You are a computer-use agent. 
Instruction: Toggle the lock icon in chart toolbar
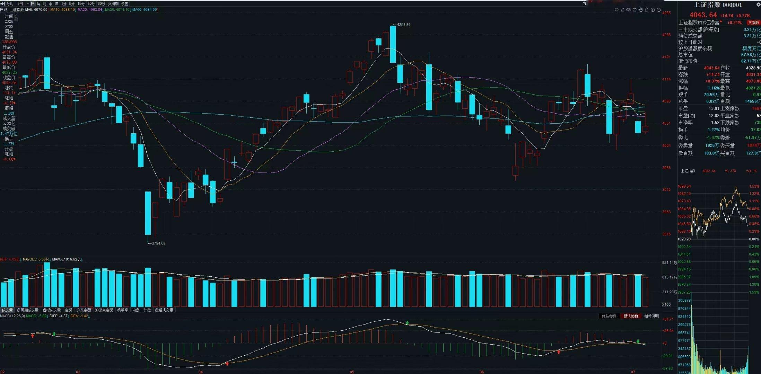coord(646,10)
